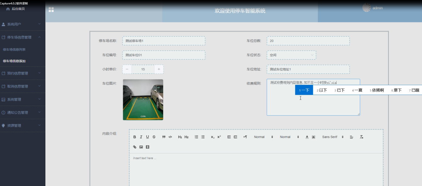Viewport: 422px width, 186px height.
Task: Toggle right-to-left text direction
Action: click(245, 137)
